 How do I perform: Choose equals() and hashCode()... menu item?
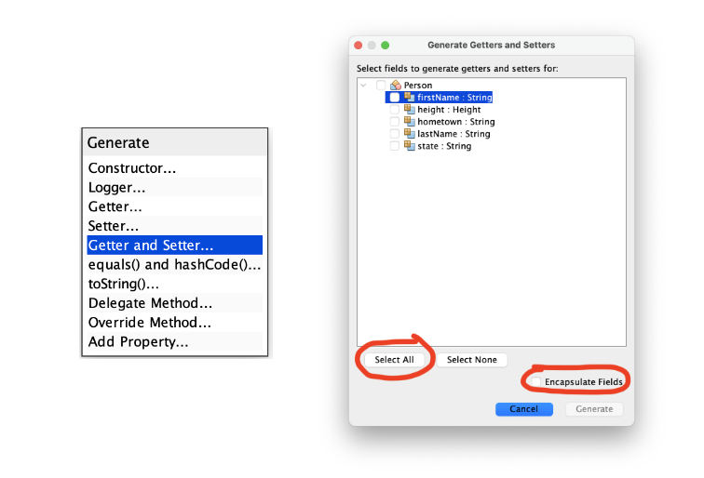point(175,264)
